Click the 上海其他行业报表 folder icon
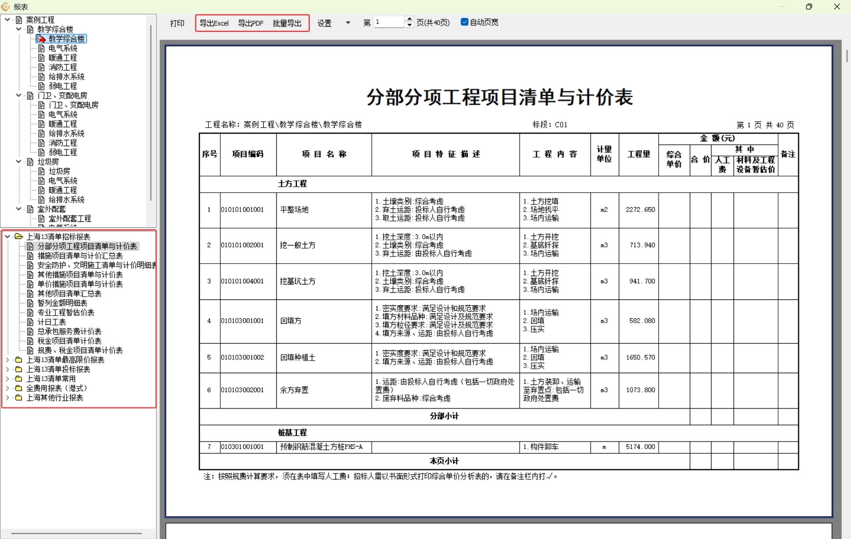 tap(19, 397)
